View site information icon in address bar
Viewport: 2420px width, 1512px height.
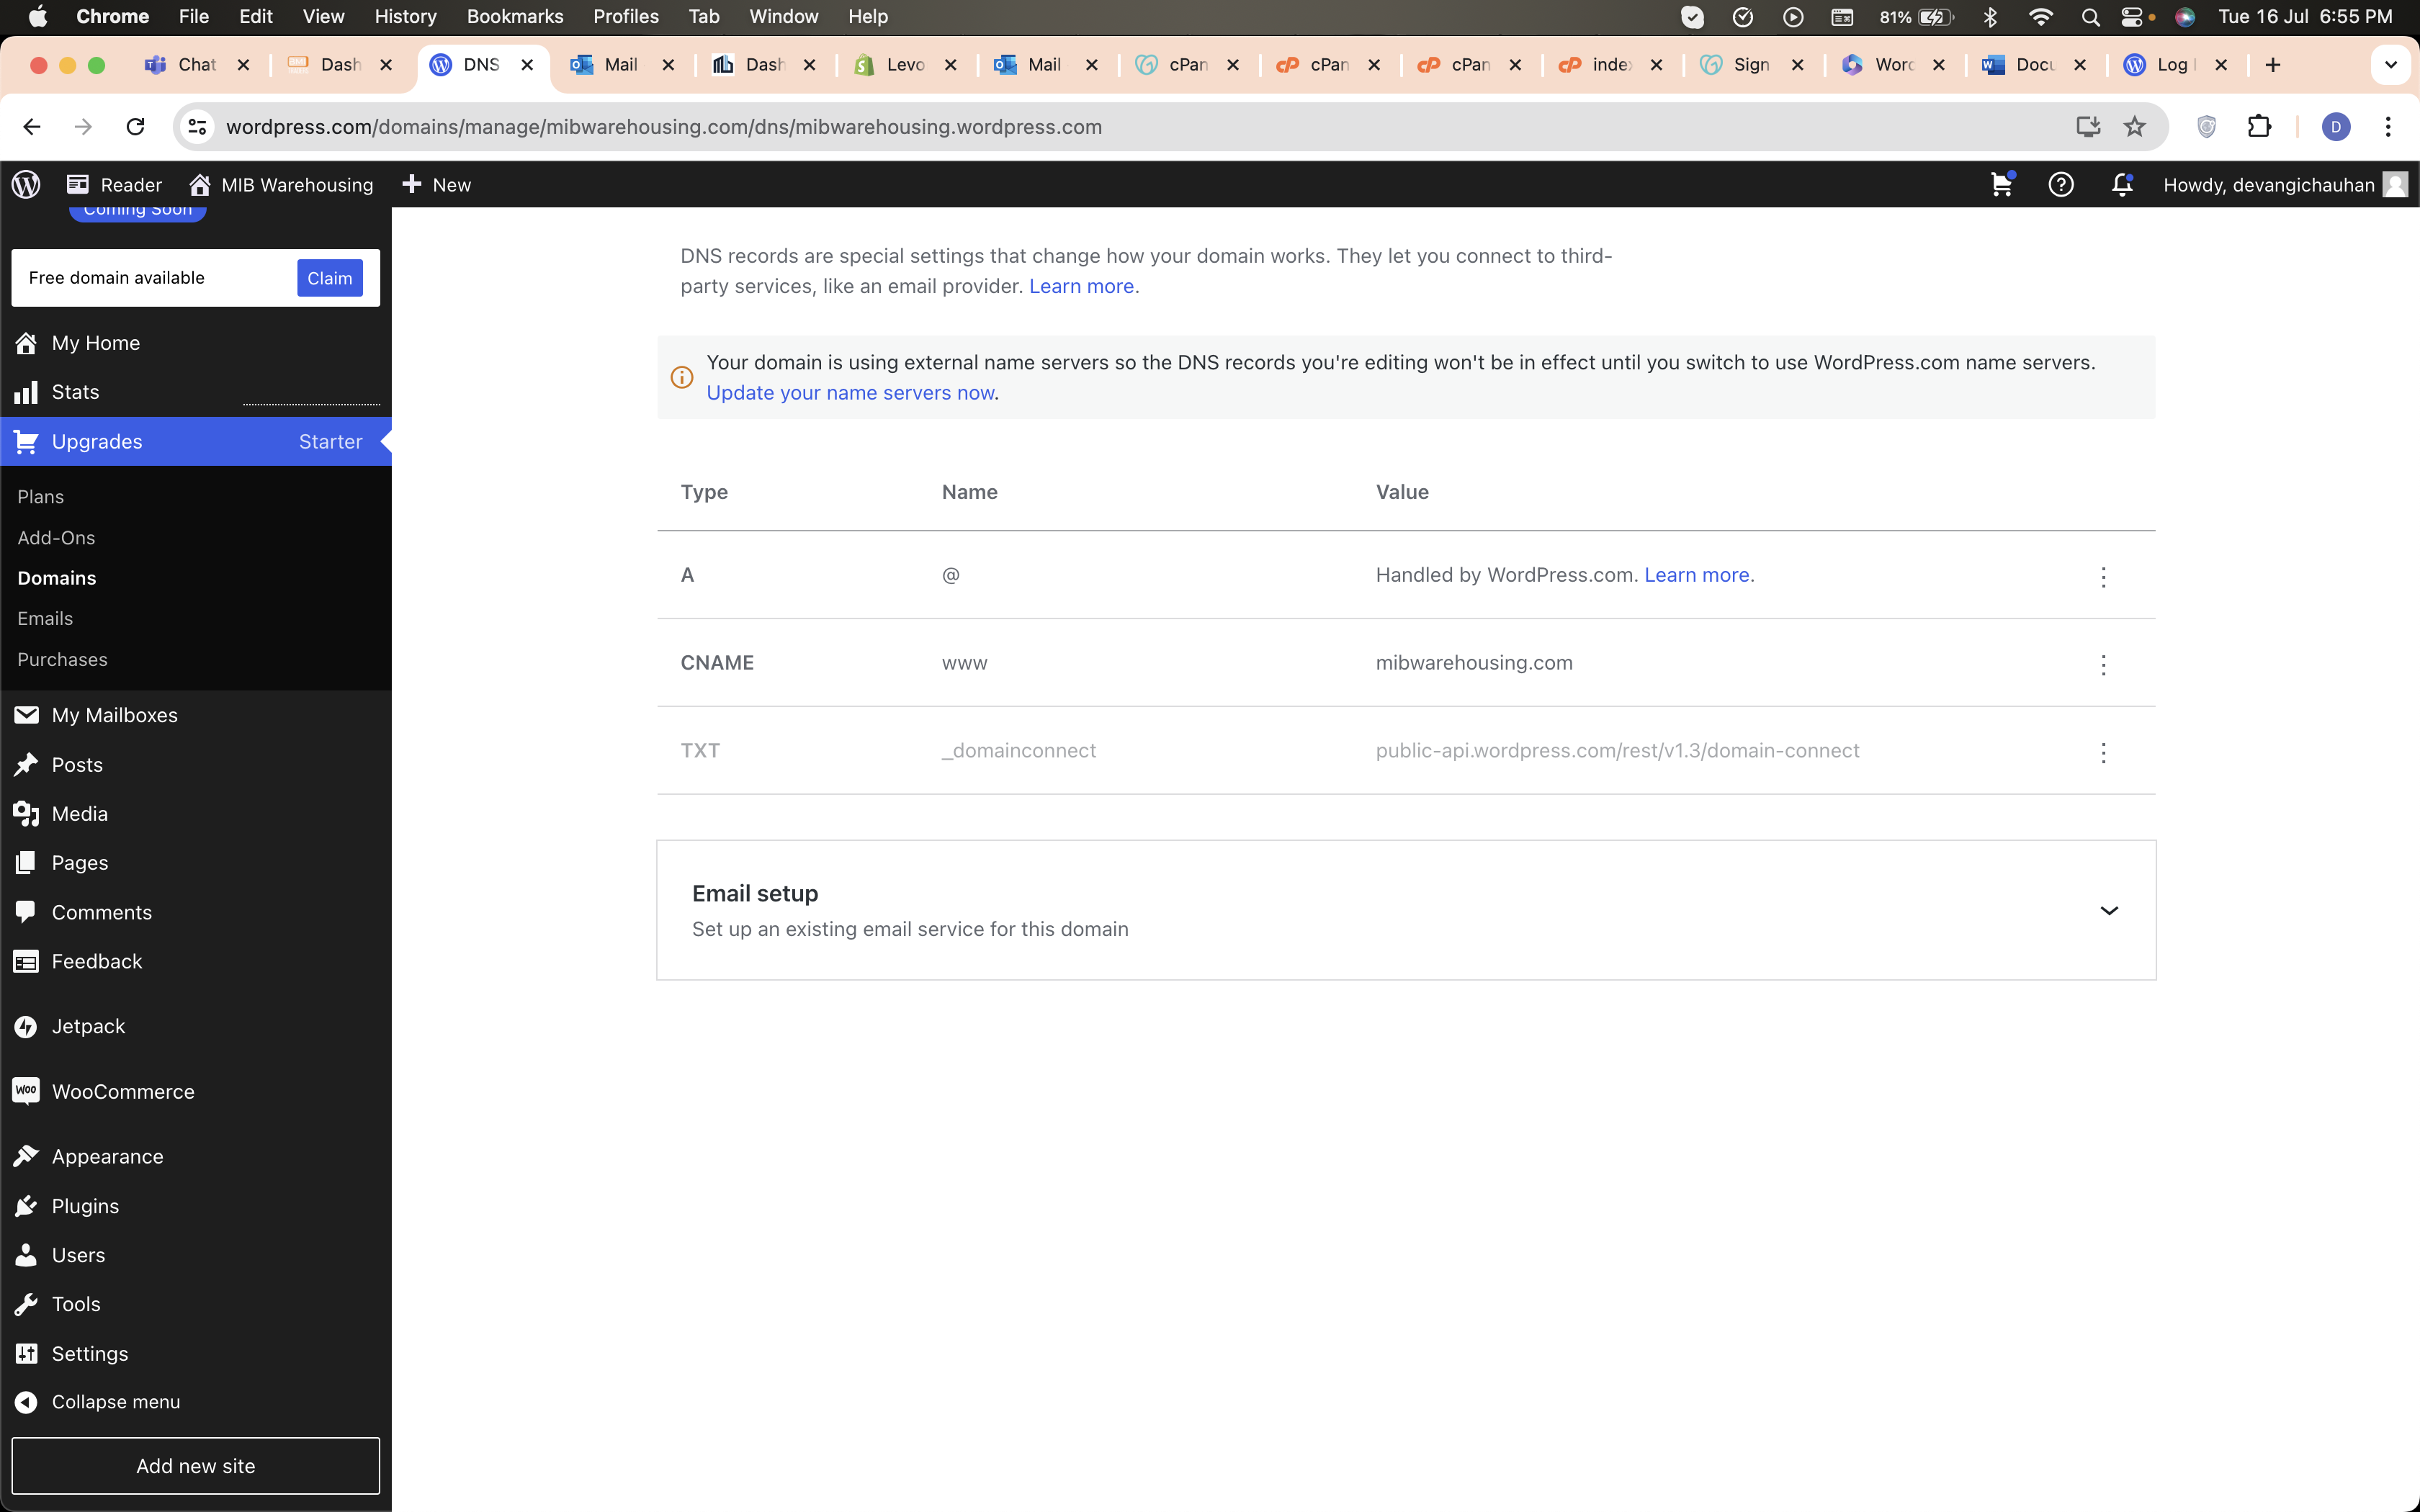198,127
